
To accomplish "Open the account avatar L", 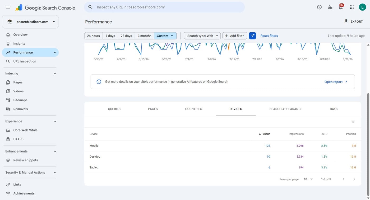I will tap(362, 7).
